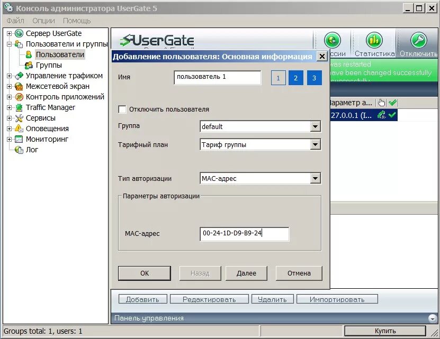Screen dimensions: 440x339
Task: Click the console application title bar icon
Action: 8,8
